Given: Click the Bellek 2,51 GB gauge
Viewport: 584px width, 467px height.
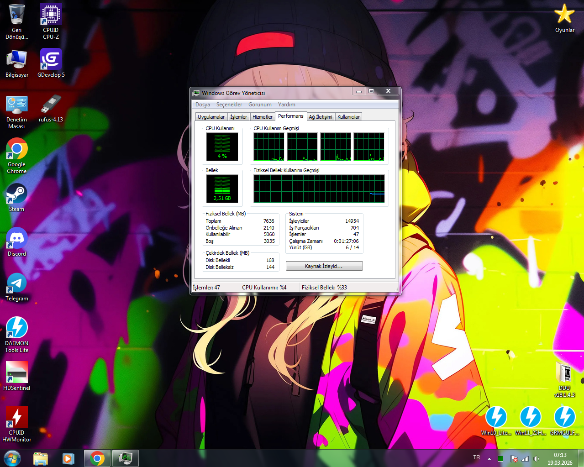Looking at the screenshot, I should (x=222, y=189).
